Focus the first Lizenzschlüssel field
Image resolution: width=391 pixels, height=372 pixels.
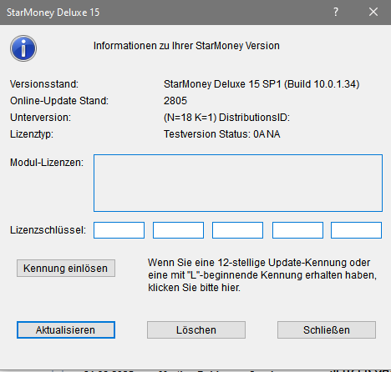tap(119, 230)
